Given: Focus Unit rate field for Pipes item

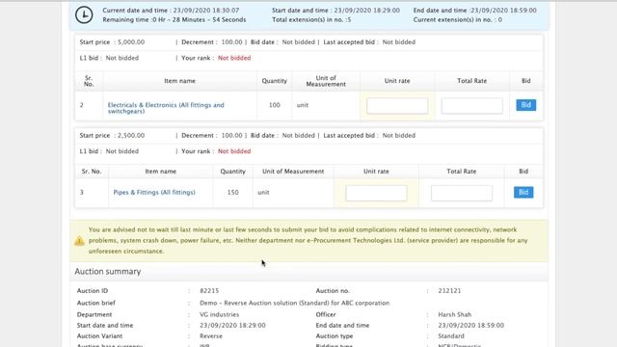Looking at the screenshot, I should coord(376,193).
